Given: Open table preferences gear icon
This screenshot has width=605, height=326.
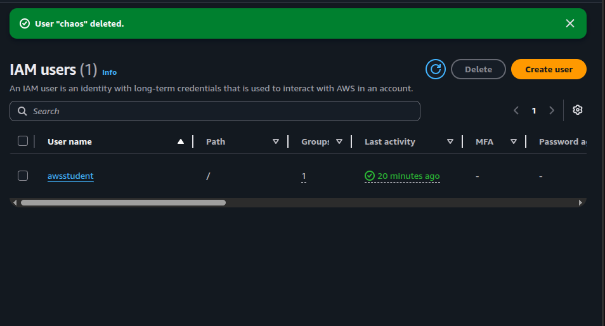Looking at the screenshot, I should (x=577, y=110).
